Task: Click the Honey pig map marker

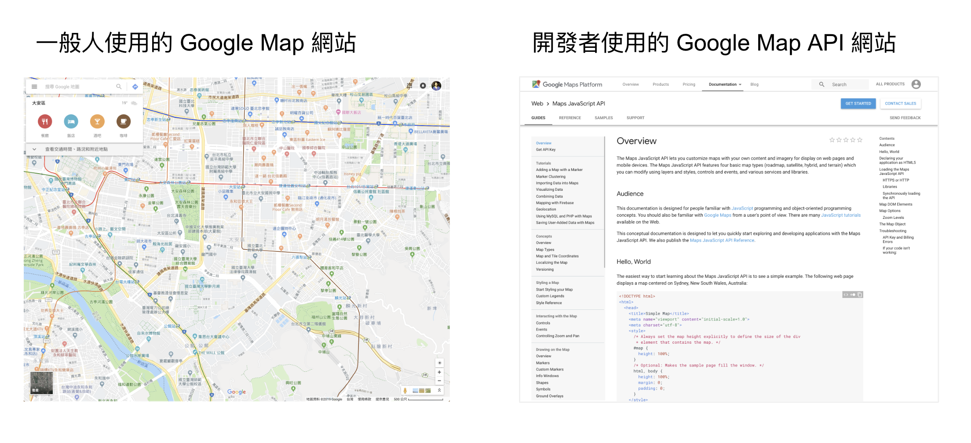Action: (353, 180)
